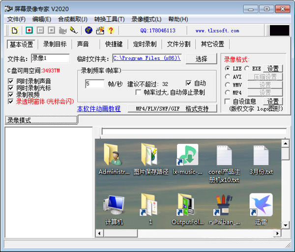295x252 pixels.
Task: Switch to the 声音 tab
Action: pyautogui.click(x=83, y=44)
